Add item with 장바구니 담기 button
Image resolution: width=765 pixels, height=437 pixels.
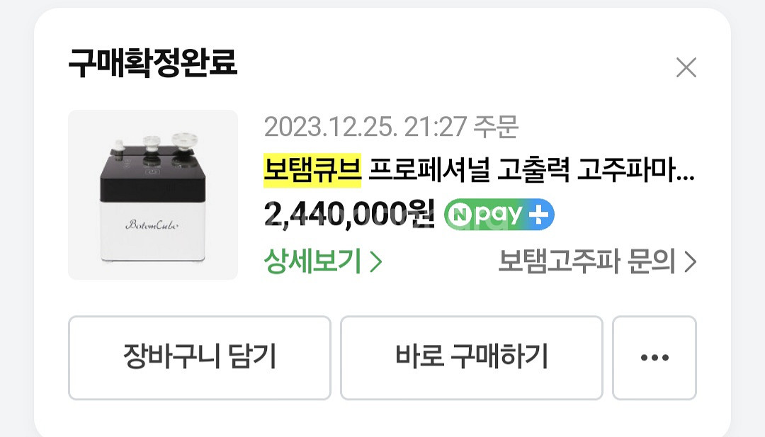(200, 358)
